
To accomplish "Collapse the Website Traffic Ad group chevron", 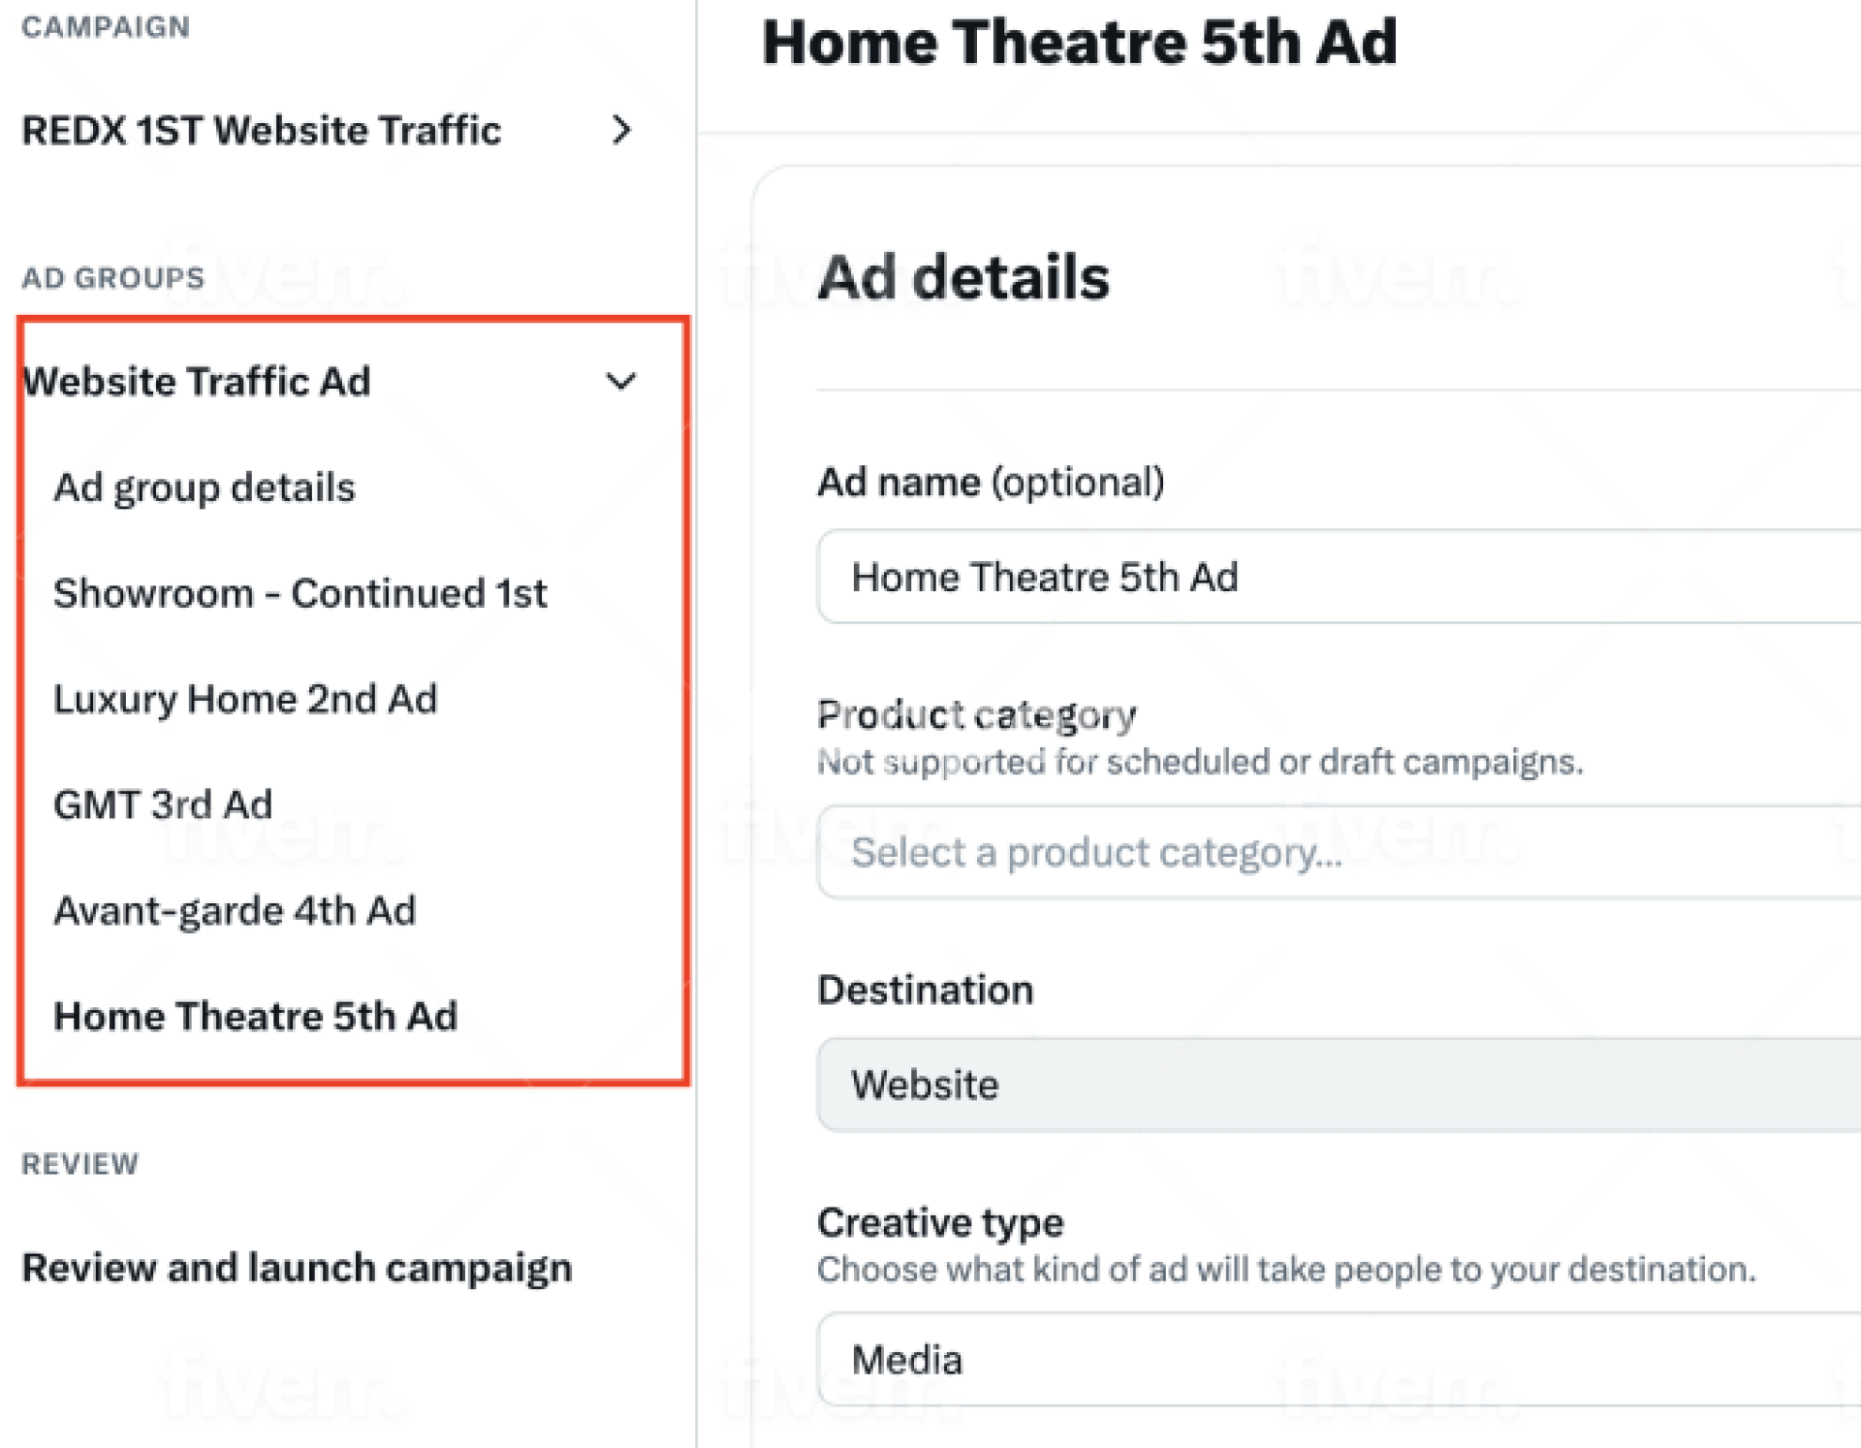I will pos(620,381).
